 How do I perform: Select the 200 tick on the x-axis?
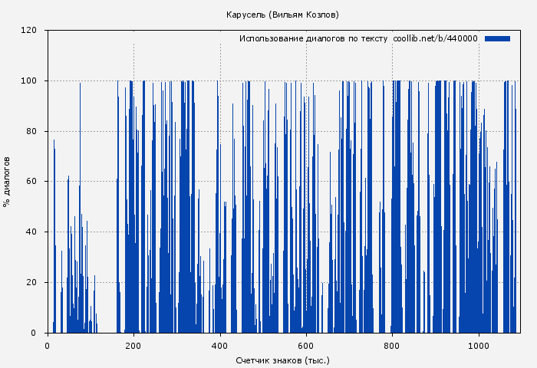point(133,345)
